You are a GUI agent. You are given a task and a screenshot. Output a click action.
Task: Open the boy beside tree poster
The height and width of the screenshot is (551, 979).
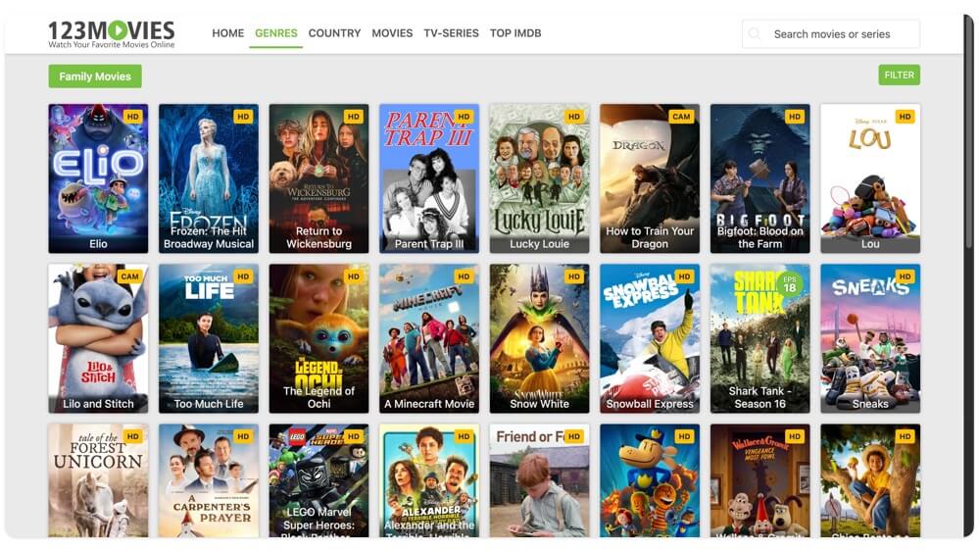870,480
